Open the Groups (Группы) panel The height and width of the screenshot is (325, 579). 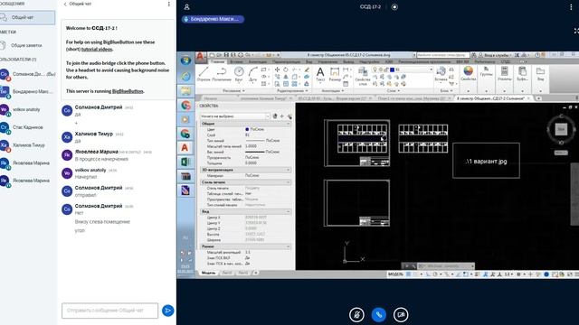click(x=487, y=72)
